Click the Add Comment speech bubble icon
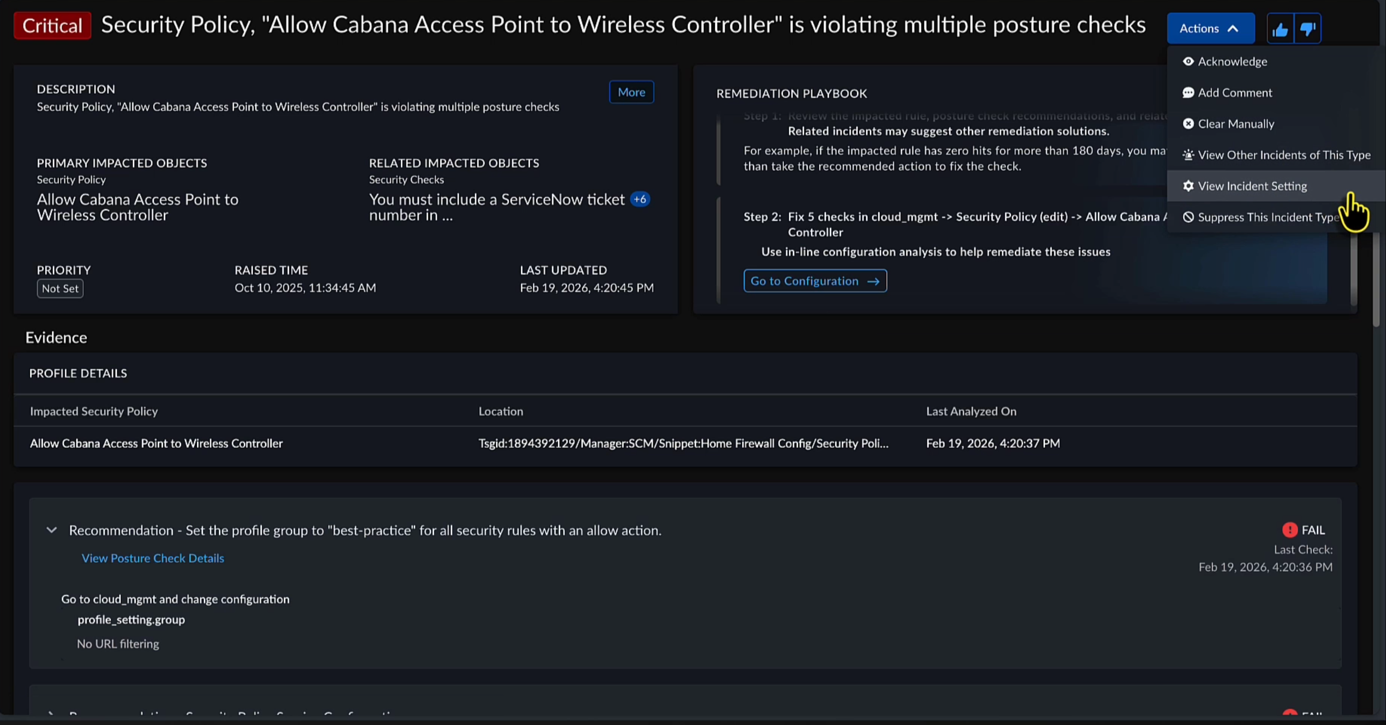This screenshot has width=1386, height=725. (1188, 92)
